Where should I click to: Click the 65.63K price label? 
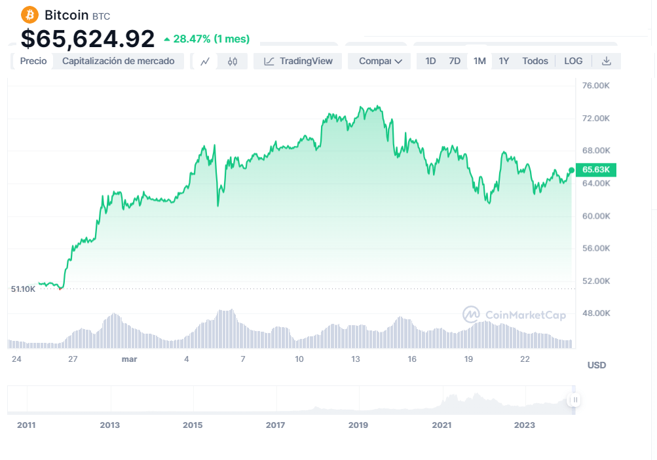pyautogui.click(x=596, y=169)
